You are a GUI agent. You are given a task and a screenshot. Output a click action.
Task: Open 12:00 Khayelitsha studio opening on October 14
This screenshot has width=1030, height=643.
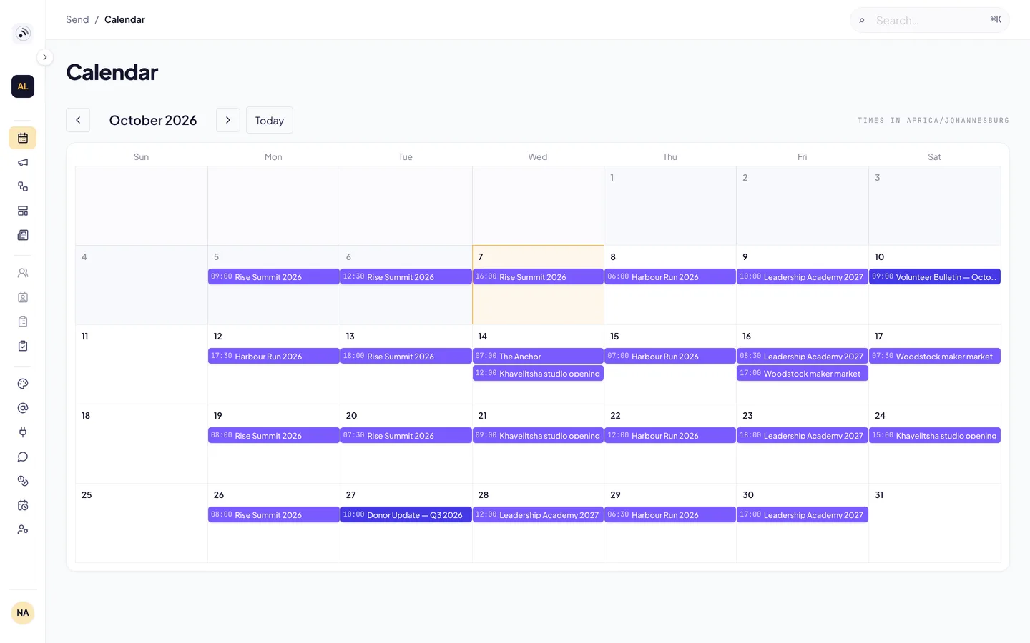click(x=538, y=373)
